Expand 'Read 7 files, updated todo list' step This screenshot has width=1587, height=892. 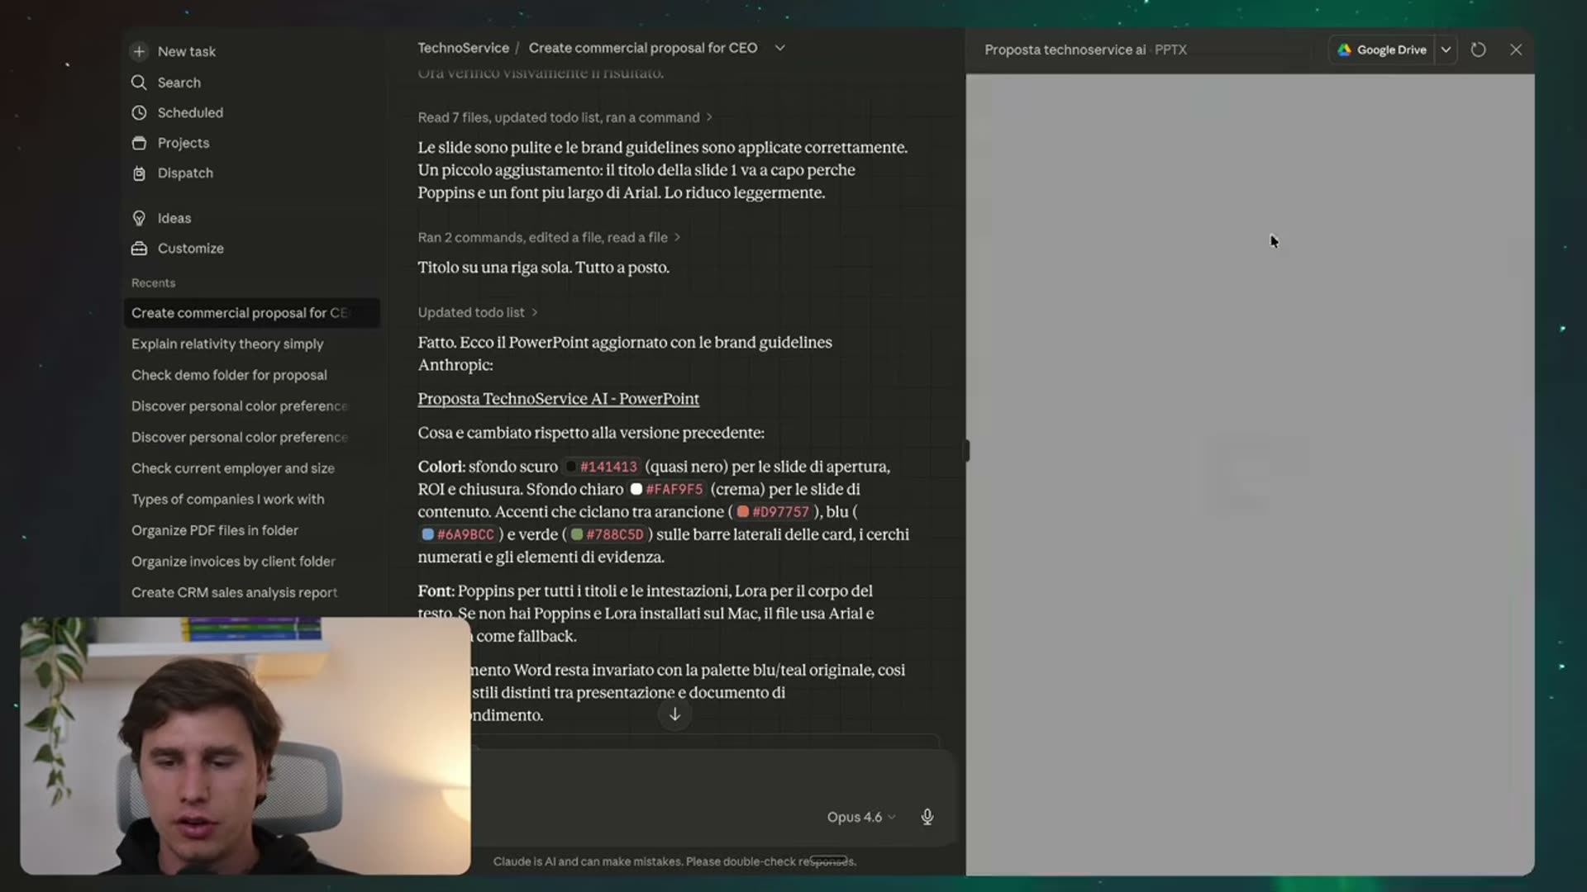pos(565,117)
